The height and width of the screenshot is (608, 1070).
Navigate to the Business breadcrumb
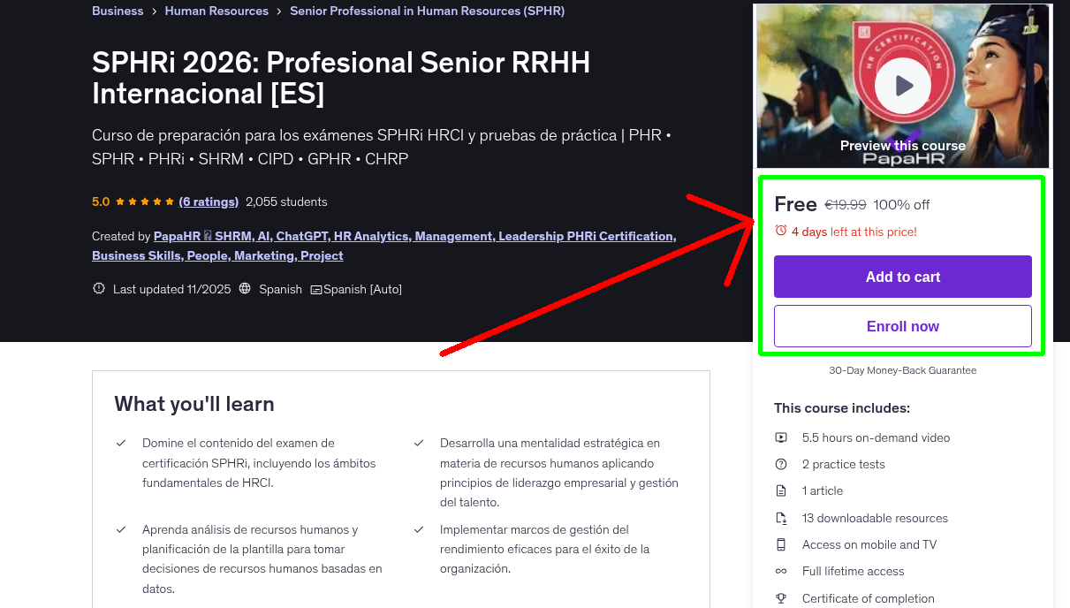pyautogui.click(x=118, y=11)
